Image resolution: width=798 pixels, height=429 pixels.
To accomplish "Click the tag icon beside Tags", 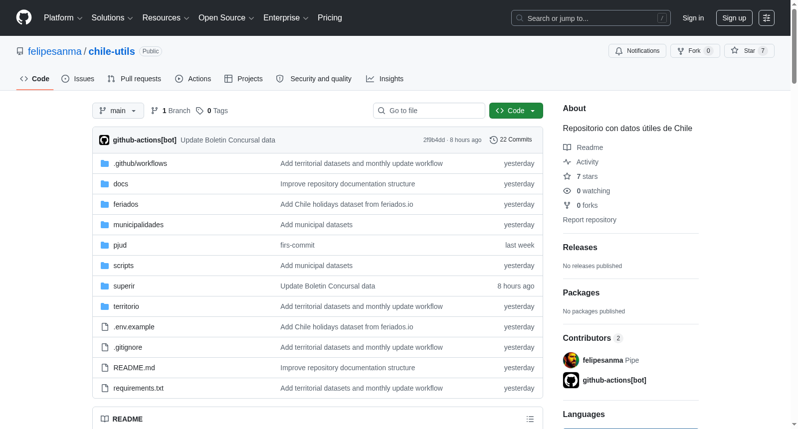I will 199,111.
